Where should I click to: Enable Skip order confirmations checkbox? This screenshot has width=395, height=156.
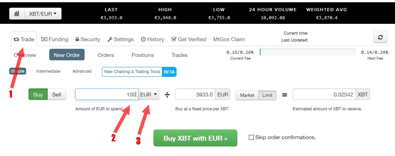(x=252, y=137)
